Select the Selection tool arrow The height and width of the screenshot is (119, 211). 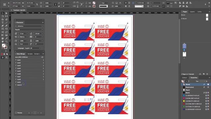[x=3, y=13]
